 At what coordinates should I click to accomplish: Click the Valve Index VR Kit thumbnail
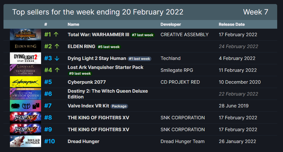[25, 106]
